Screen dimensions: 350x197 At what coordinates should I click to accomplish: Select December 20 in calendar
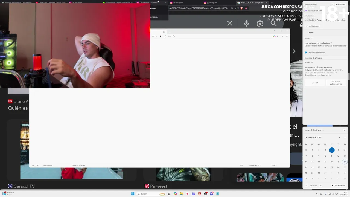345,161
